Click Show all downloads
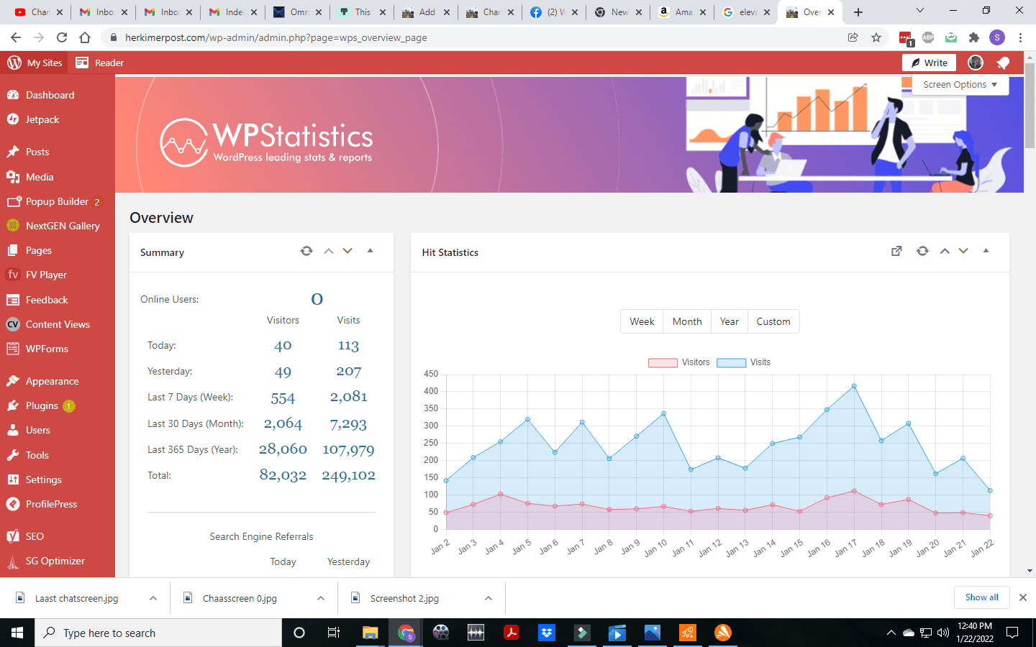Screen dimensions: 1036x647 982,597
